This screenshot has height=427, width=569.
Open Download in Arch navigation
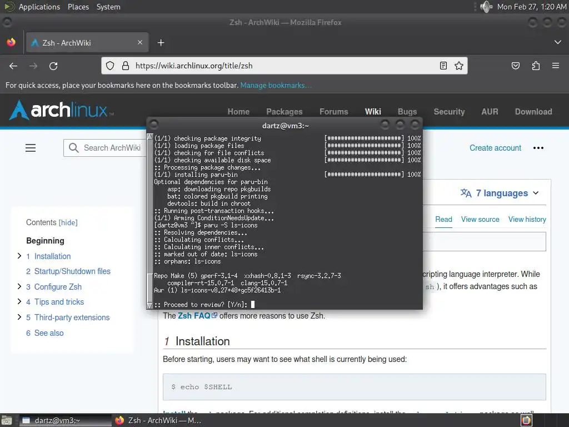[533, 112]
